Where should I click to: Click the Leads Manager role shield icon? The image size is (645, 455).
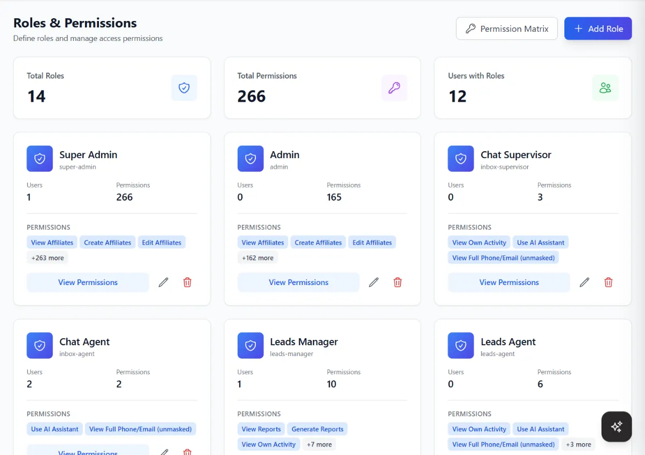(x=250, y=345)
